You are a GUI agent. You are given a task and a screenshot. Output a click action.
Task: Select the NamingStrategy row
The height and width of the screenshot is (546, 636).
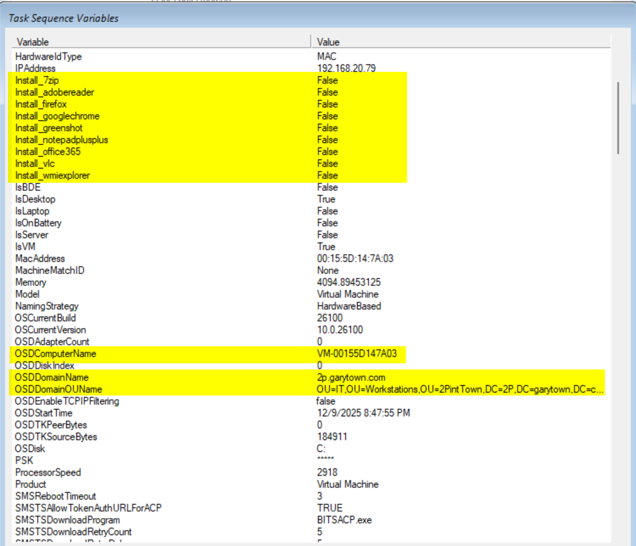pos(46,306)
